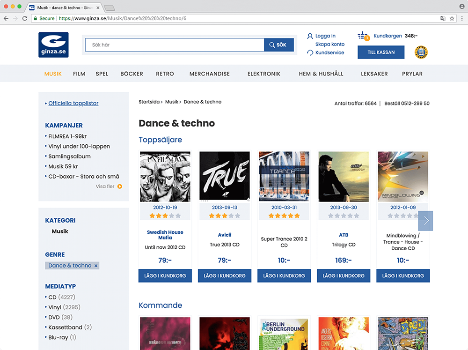Click the shopping cart basket icon
This screenshot has width=468, height=350.
click(x=364, y=36)
